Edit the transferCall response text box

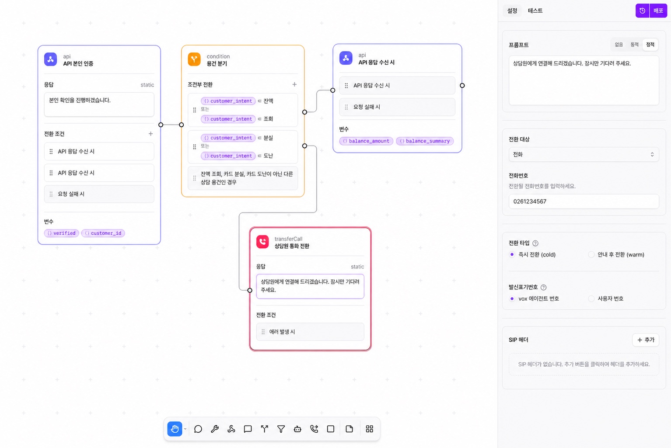pyautogui.click(x=310, y=286)
